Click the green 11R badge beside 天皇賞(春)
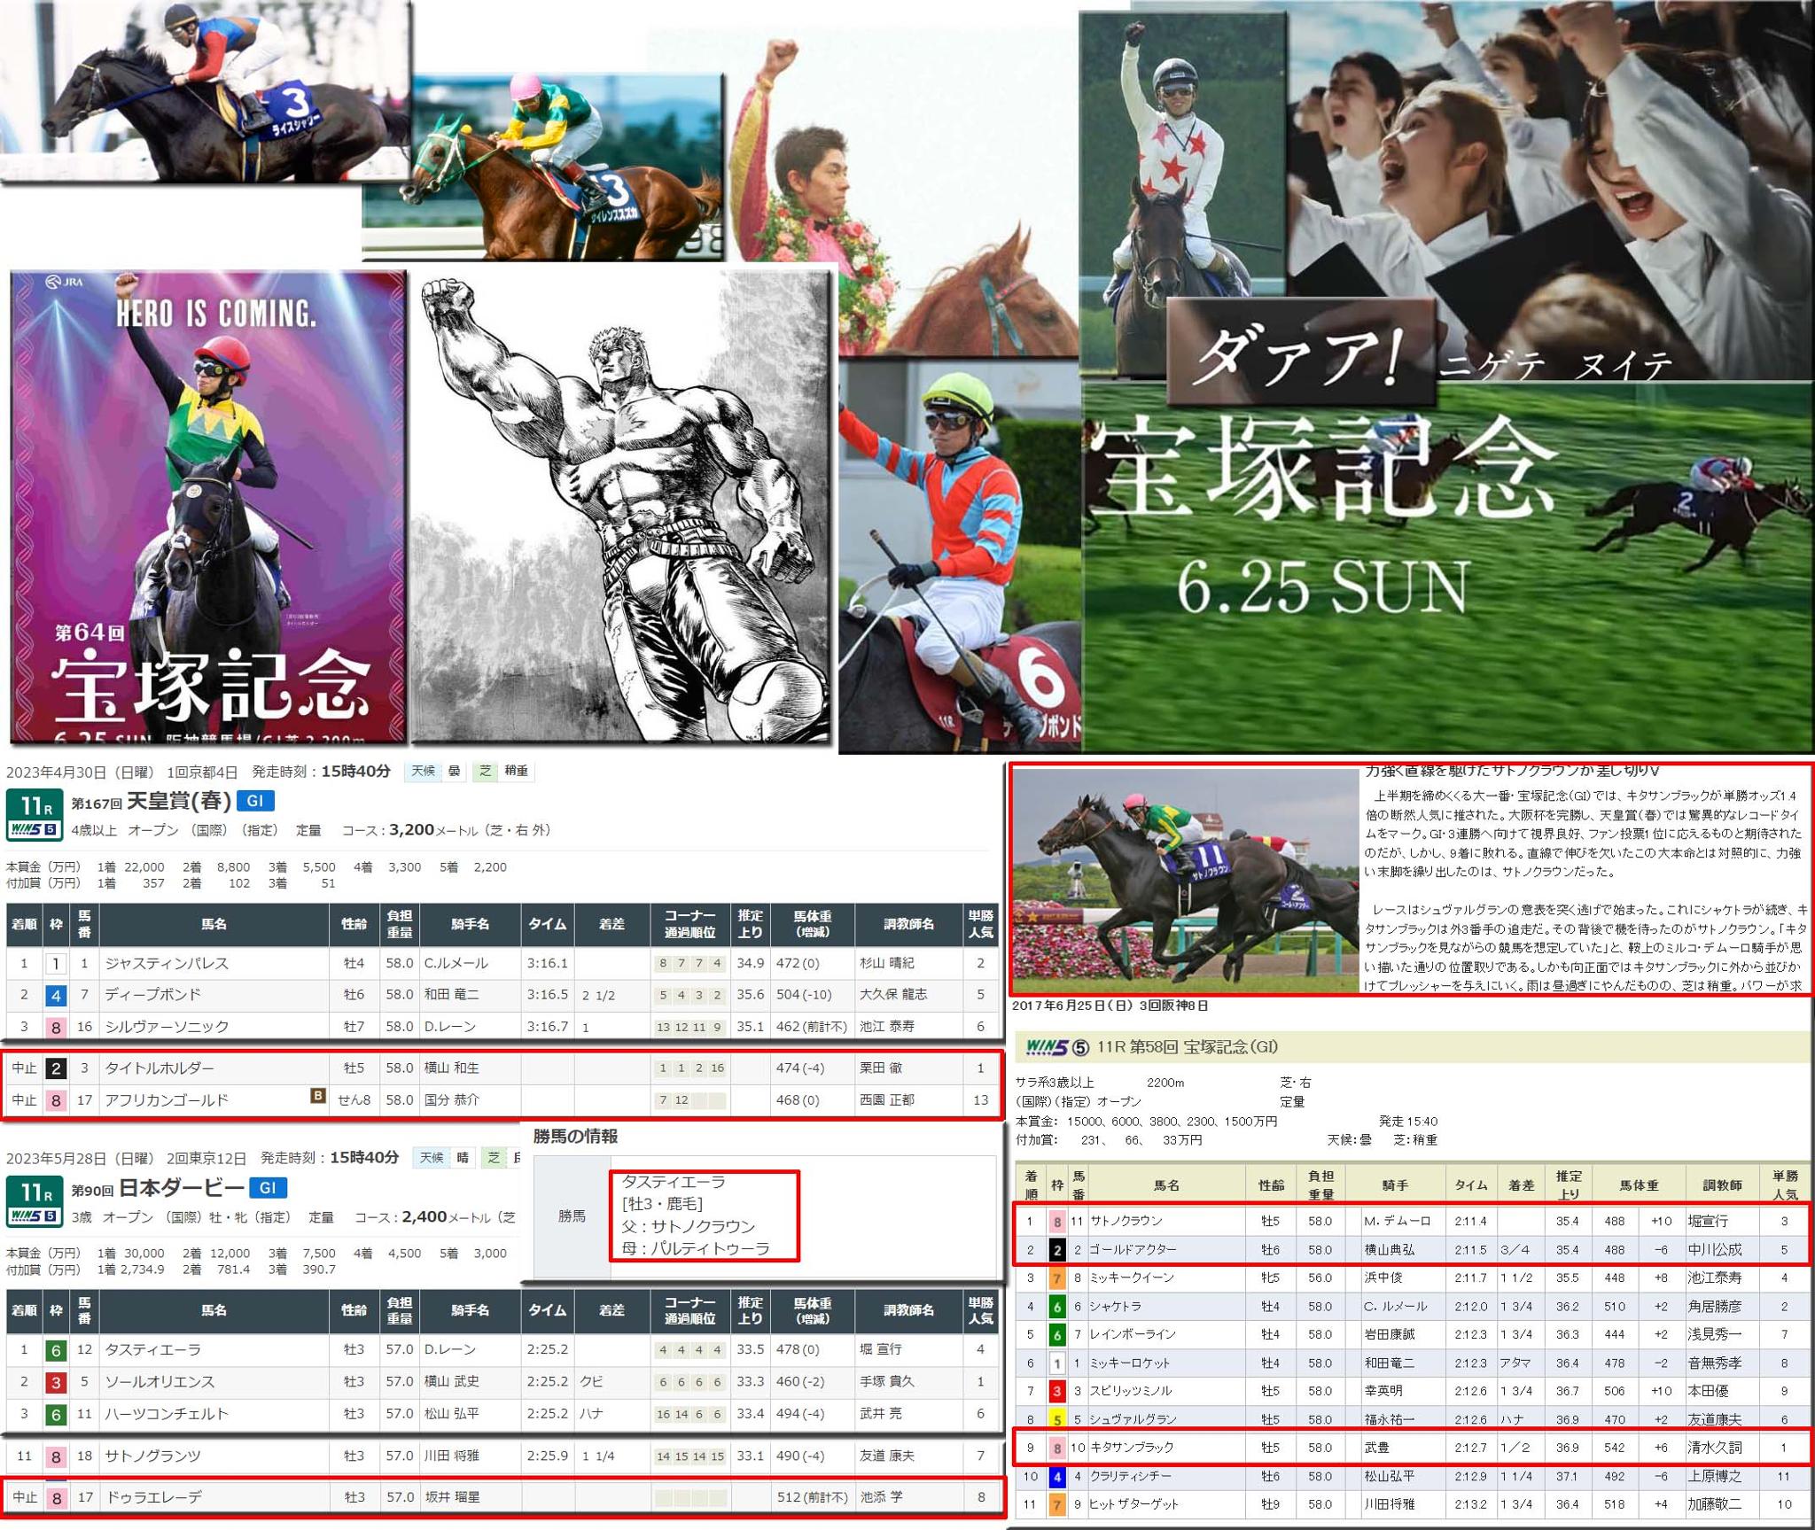1815x1530 pixels. [34, 804]
